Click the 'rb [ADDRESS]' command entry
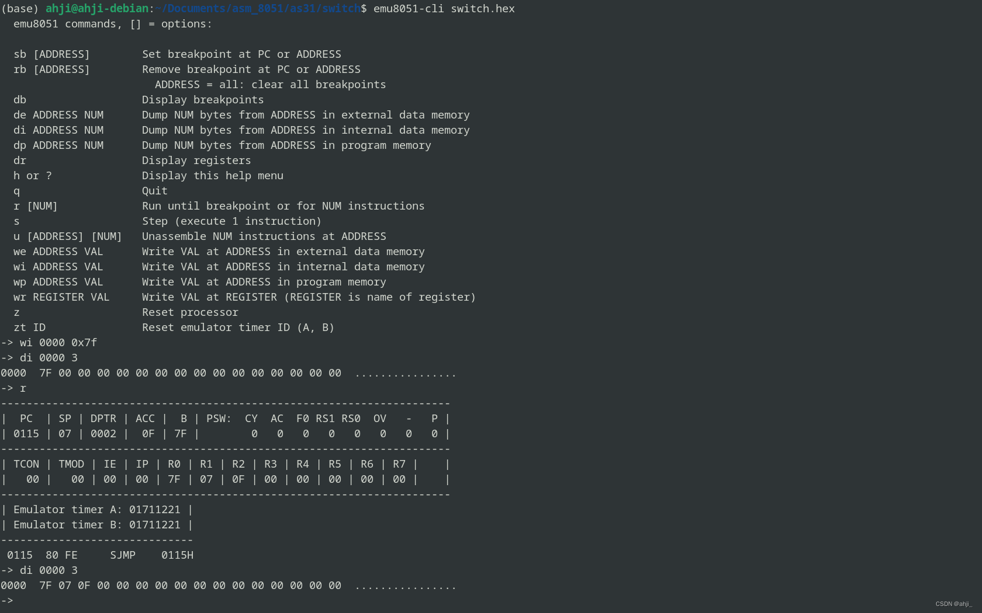 tap(52, 69)
